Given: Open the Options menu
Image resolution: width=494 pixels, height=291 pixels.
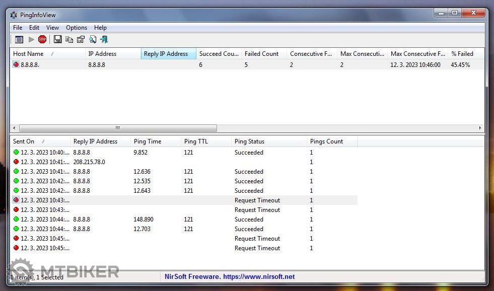Looking at the screenshot, I should [77, 28].
